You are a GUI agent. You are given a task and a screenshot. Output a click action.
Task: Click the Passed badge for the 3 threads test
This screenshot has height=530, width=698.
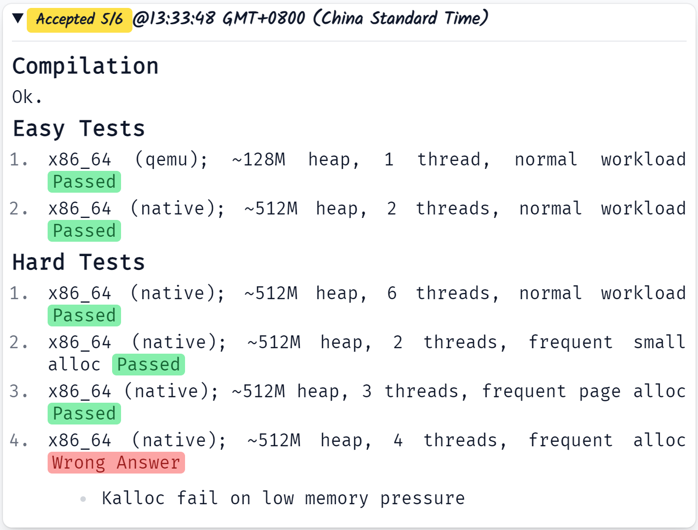click(84, 414)
